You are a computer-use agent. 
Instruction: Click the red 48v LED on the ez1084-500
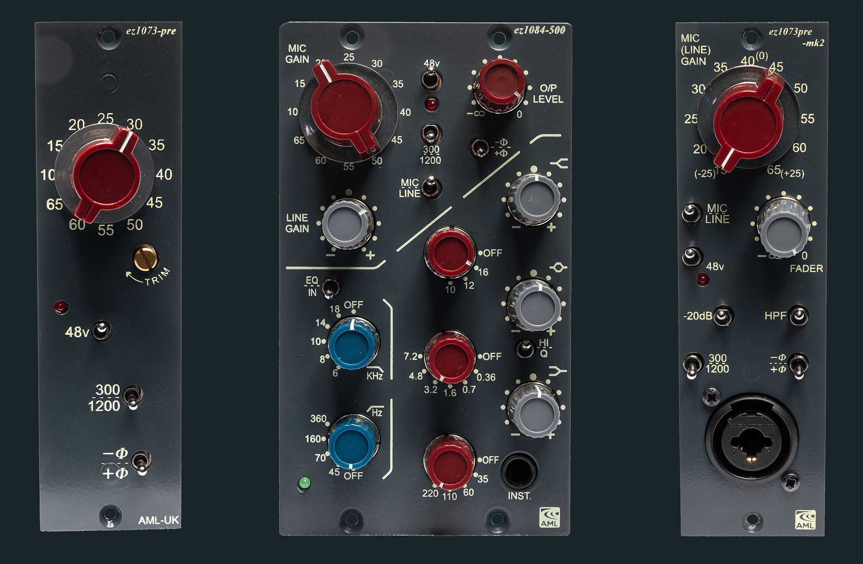point(431,104)
